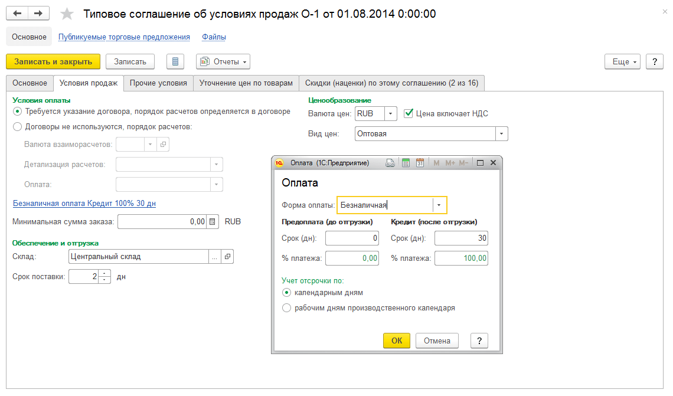Toggle the Цена включает НДС checkbox
This screenshot has width=673, height=396.
pyautogui.click(x=408, y=113)
